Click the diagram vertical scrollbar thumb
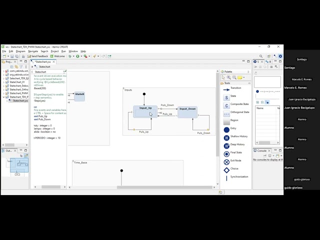320x240 pixels. [x=217, y=114]
